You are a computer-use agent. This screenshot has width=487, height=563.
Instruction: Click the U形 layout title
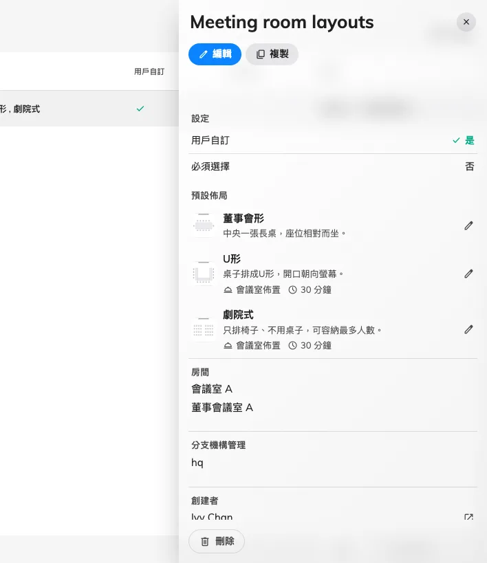[x=232, y=258]
